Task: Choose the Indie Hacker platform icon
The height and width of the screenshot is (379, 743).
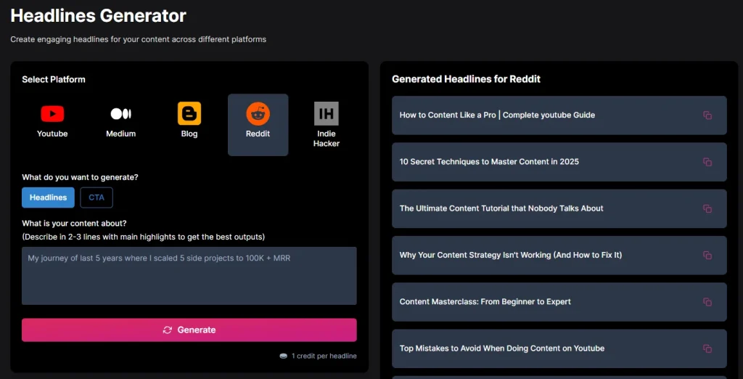Action: [x=326, y=114]
